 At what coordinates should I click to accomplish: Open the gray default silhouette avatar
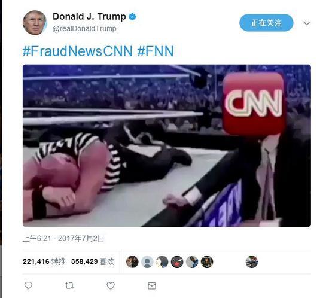click(147, 261)
